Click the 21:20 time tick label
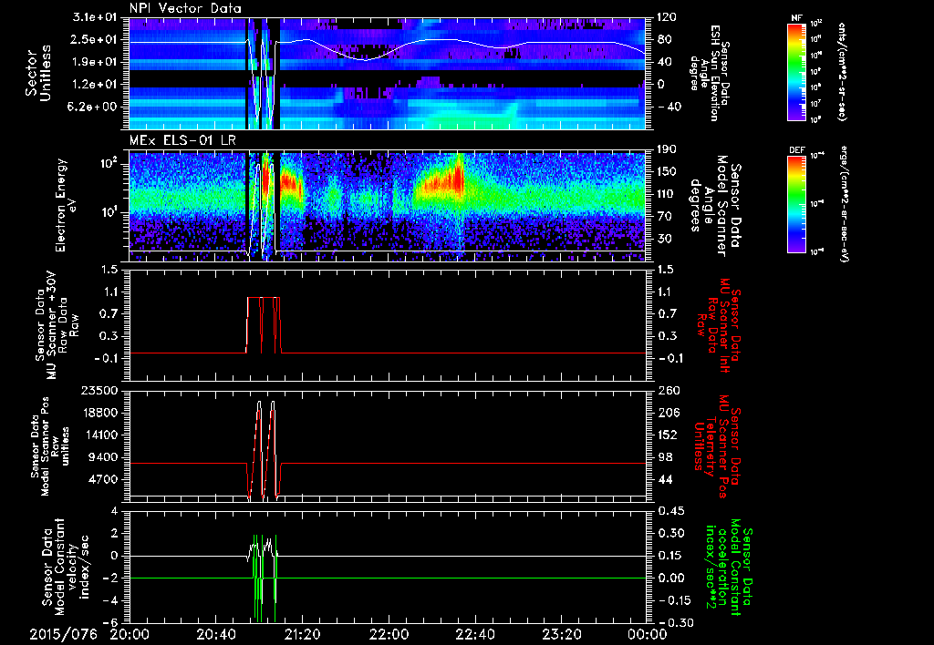The image size is (934, 645). click(x=303, y=634)
